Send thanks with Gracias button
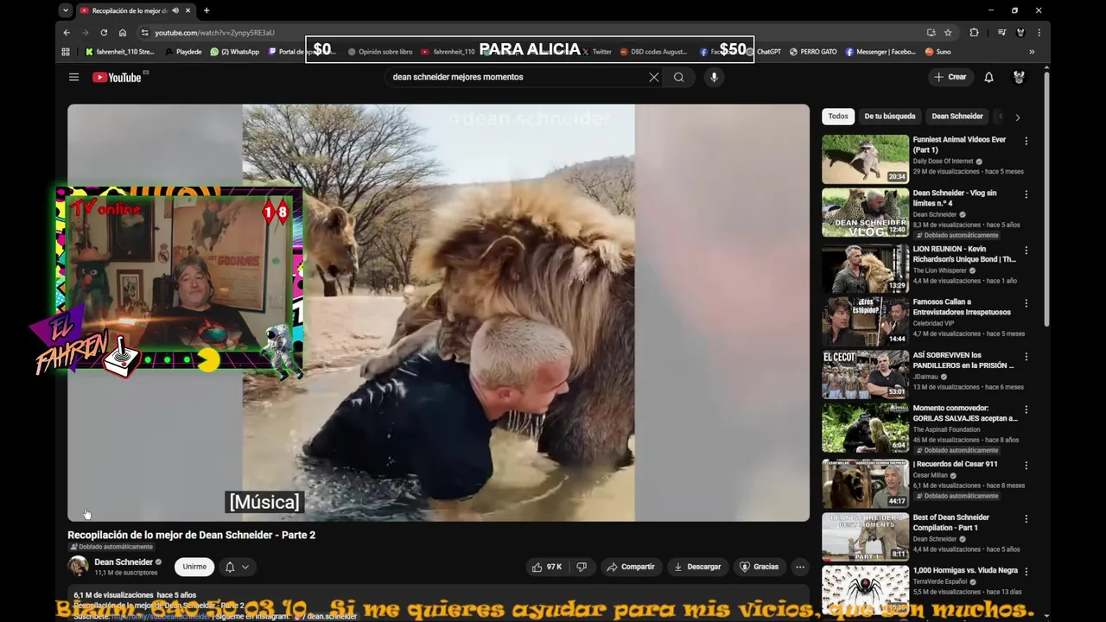The image size is (1106, 622). coord(759,567)
